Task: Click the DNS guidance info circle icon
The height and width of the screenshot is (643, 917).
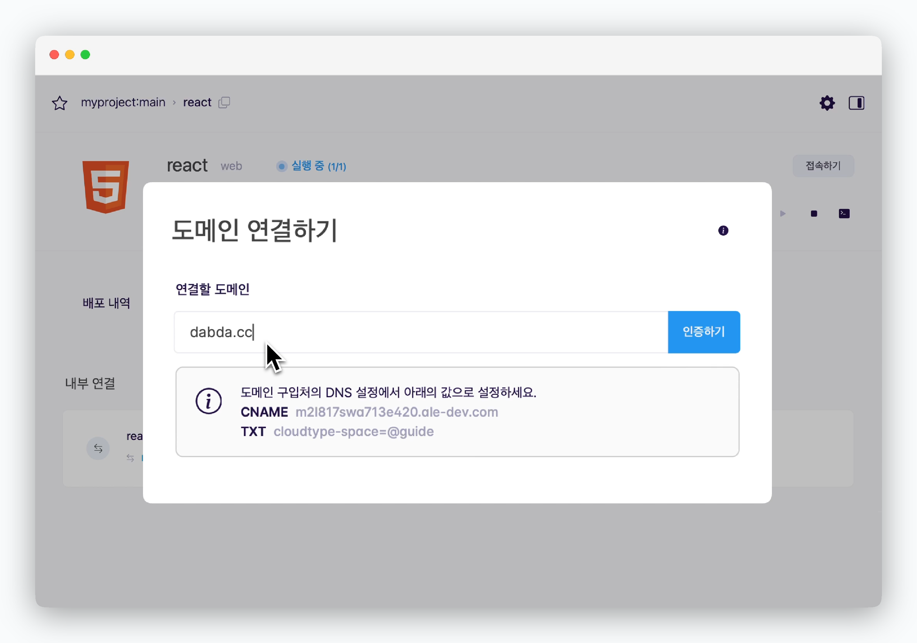Action: tap(209, 401)
